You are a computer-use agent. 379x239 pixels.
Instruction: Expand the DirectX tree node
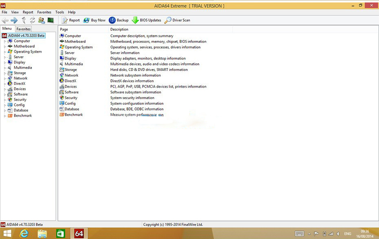[x=4, y=84]
